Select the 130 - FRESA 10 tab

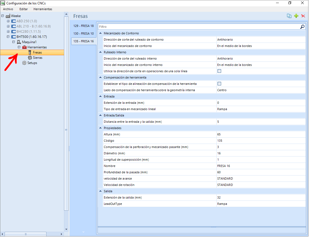[x=83, y=34]
